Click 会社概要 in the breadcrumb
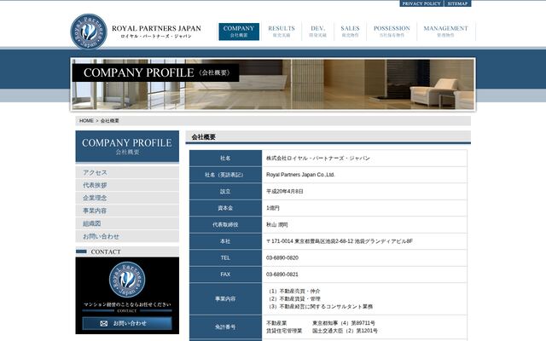The image size is (546, 341). pyautogui.click(x=110, y=121)
